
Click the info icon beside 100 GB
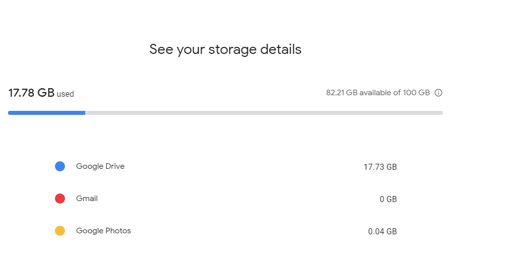[x=438, y=93]
